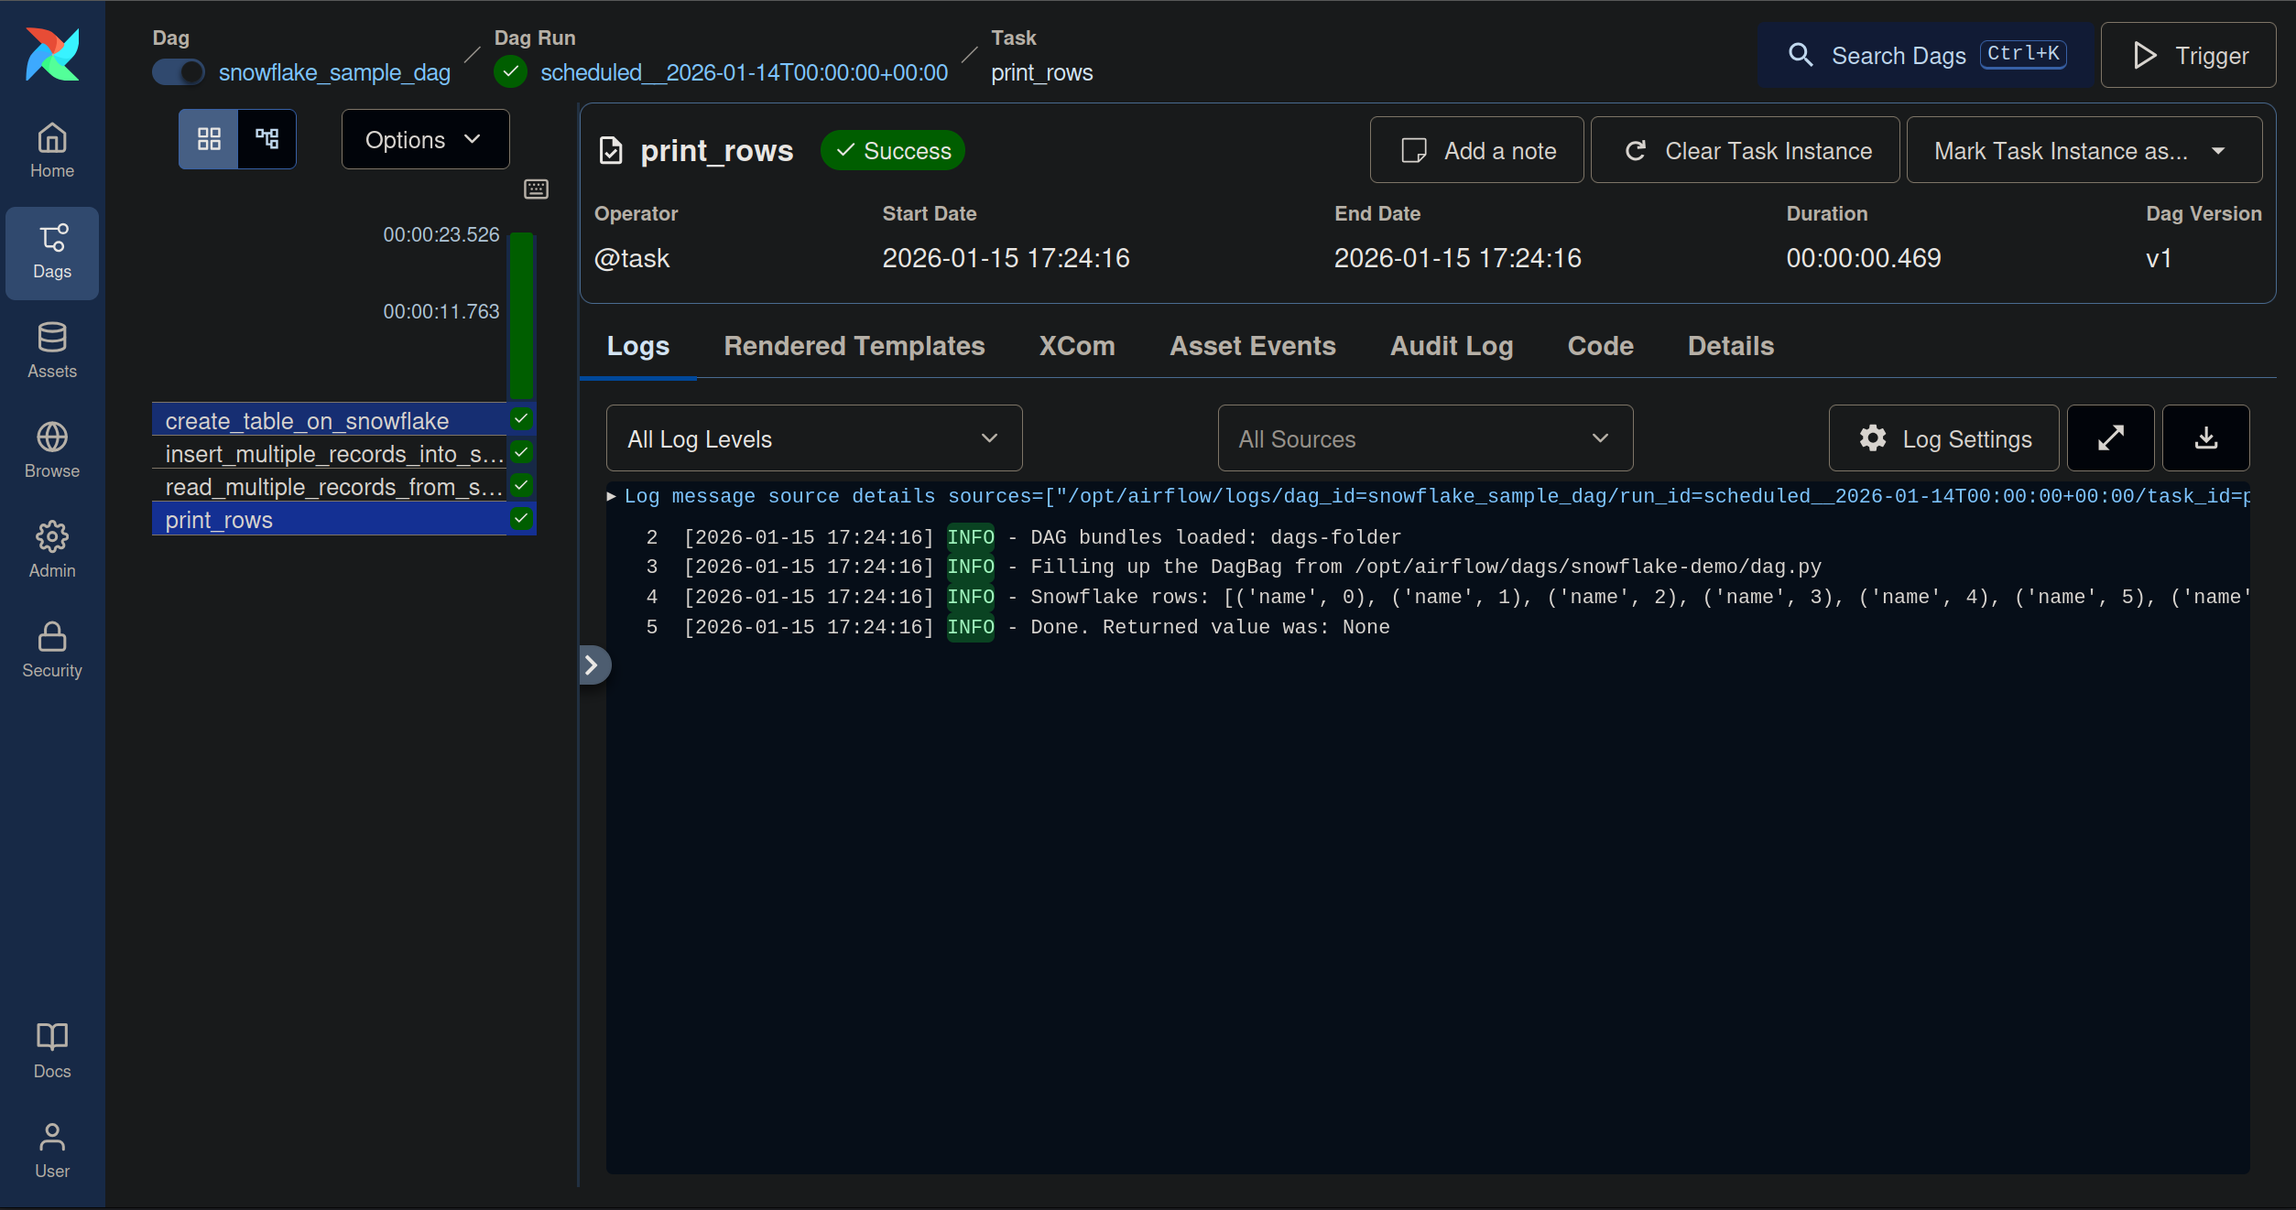2296x1210 pixels.
Task: Open the Admin menu in sidebar
Action: (52, 551)
